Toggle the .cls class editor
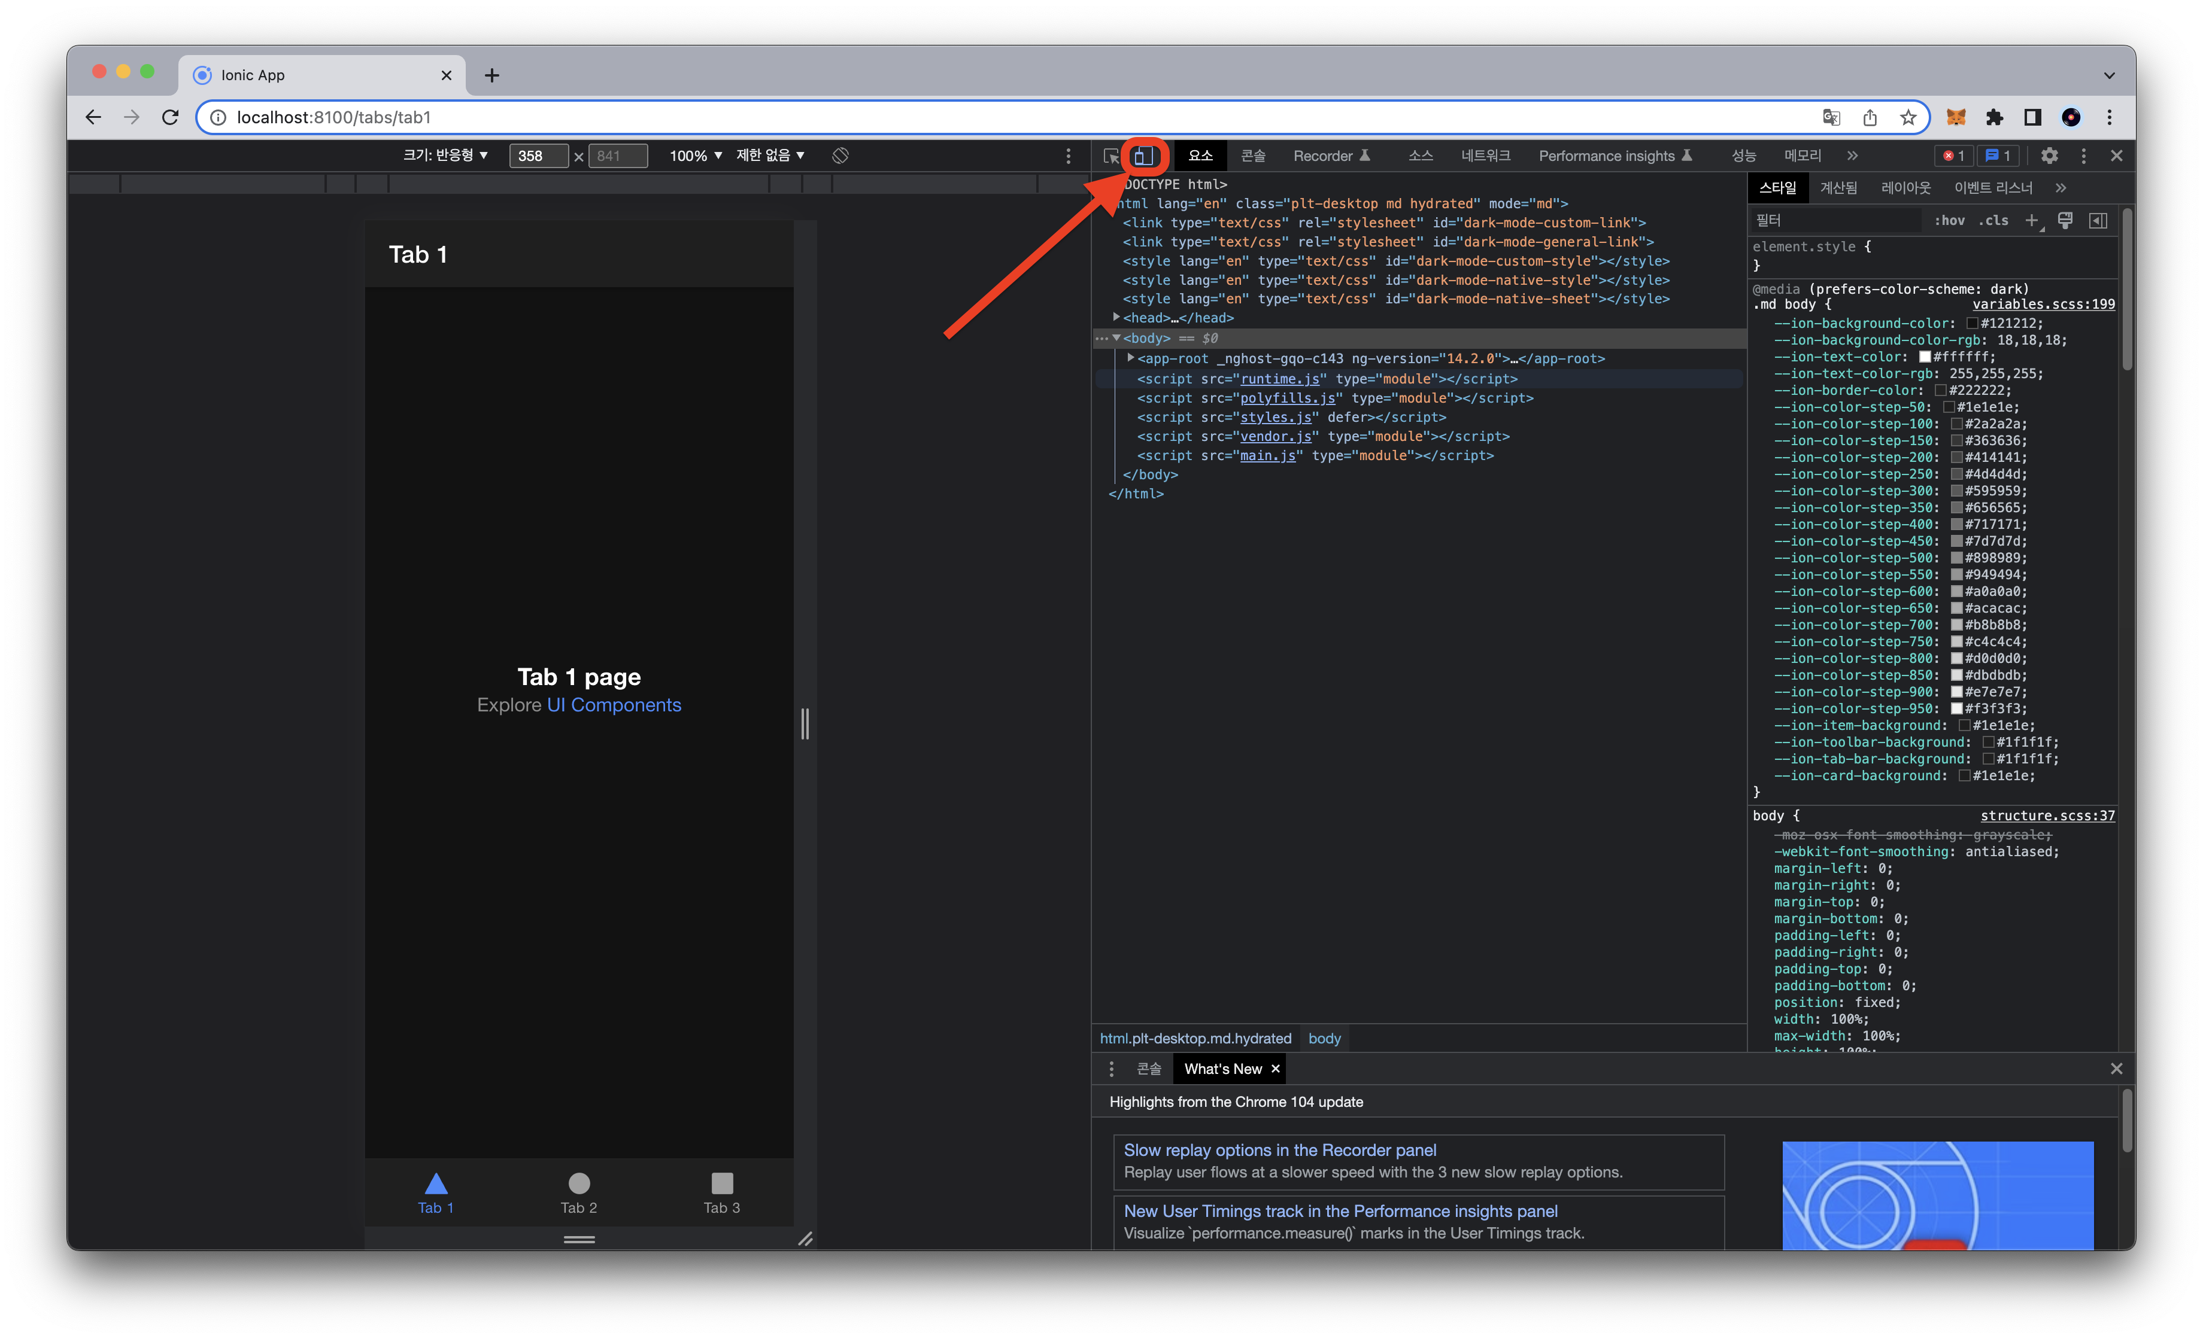Screen dimensions: 2203x1339 pyautogui.click(x=1993, y=221)
